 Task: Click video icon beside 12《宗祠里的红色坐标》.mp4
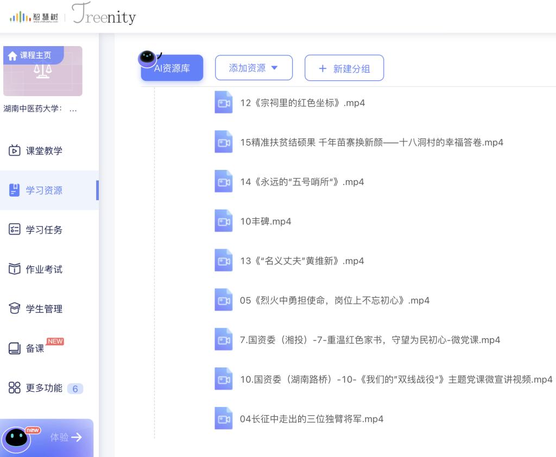(x=223, y=103)
